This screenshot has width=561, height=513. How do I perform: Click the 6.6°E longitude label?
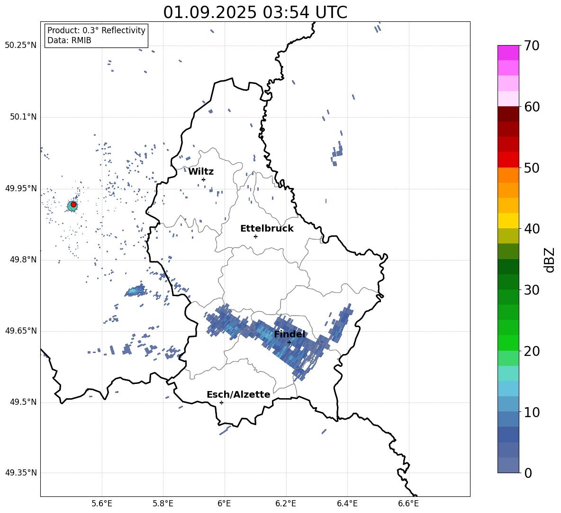408,504
